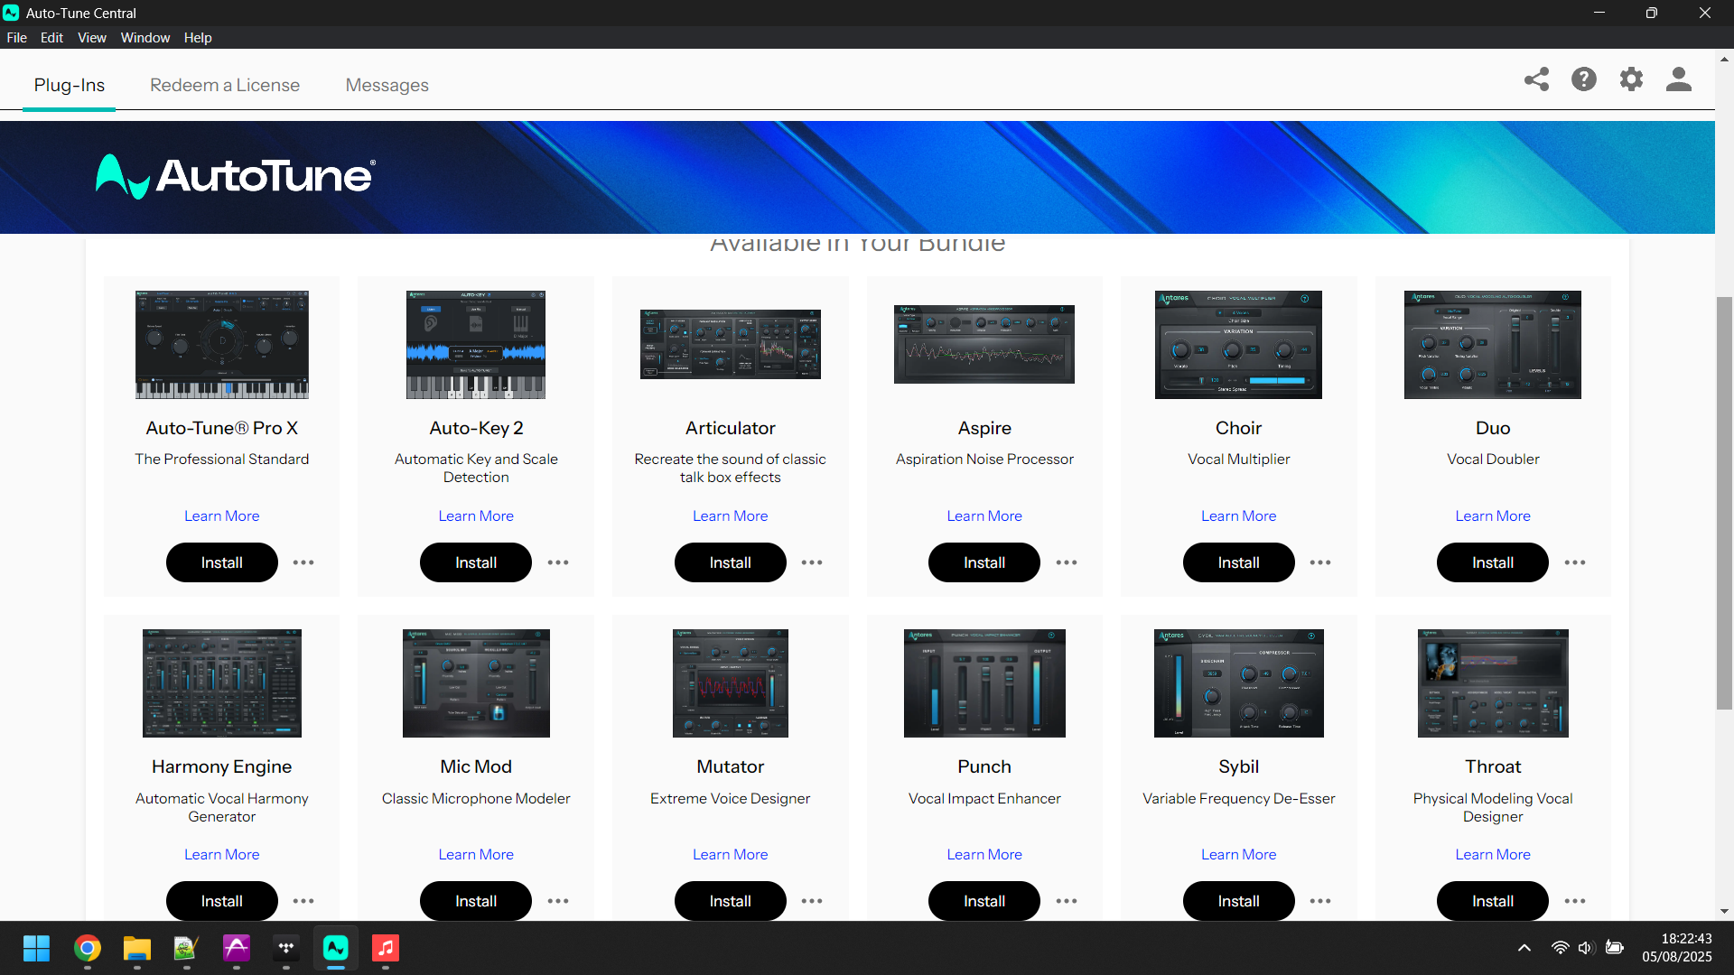The image size is (1734, 975).
Task: Open more options for Throat
Action: (1575, 901)
